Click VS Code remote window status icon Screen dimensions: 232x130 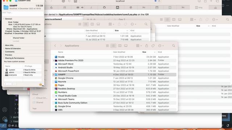point(3,126)
